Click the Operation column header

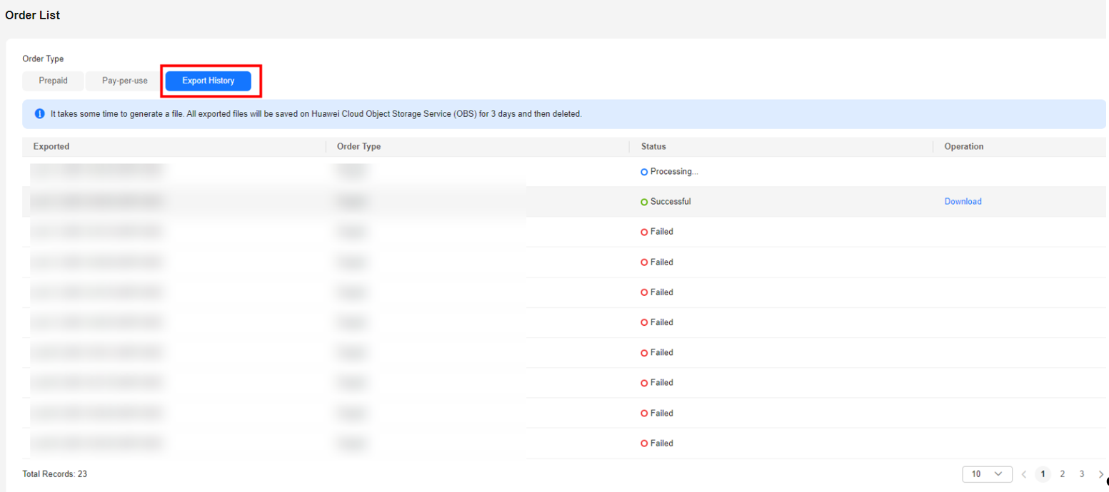point(963,146)
